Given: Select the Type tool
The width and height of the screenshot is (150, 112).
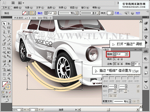Looking at the screenshot, I should tap(9, 32).
